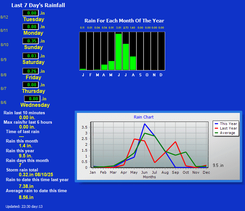Click the blue This Year legend swatch
245x211 pixels.
tap(216, 124)
